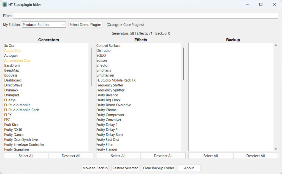Viewport: 282px width, 174px height.
Task: Click Deselect All under Generators
Action: point(71,156)
